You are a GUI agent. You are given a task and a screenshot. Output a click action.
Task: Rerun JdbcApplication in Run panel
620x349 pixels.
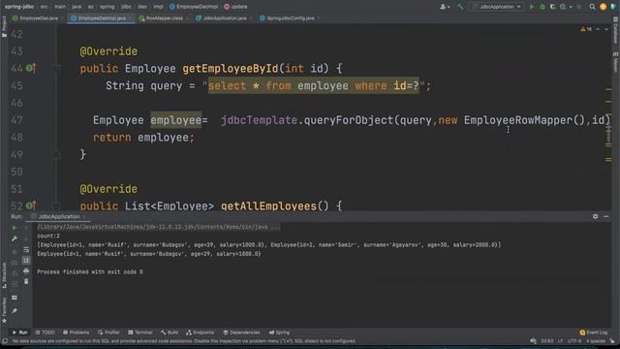point(15,228)
